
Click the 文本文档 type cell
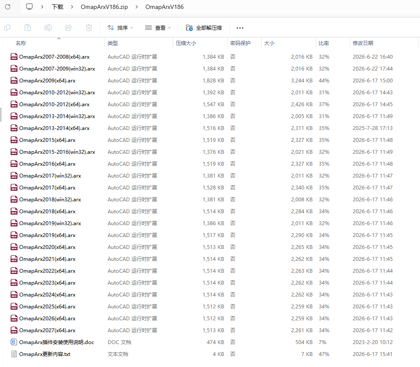[118, 354]
